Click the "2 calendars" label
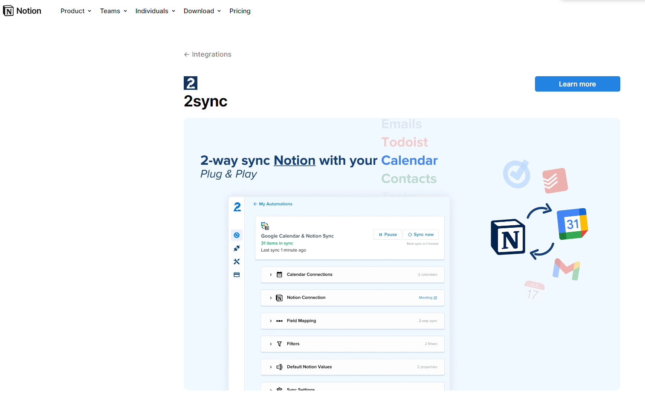Image resolution: width=645 pixels, height=396 pixels. (x=428, y=275)
